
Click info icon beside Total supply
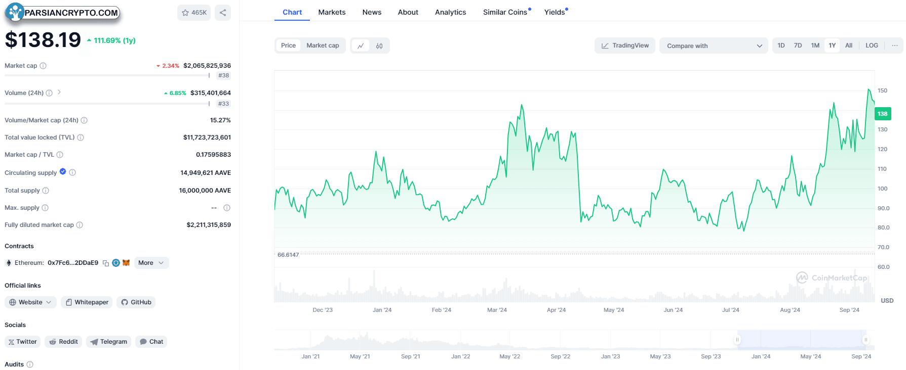pos(46,191)
